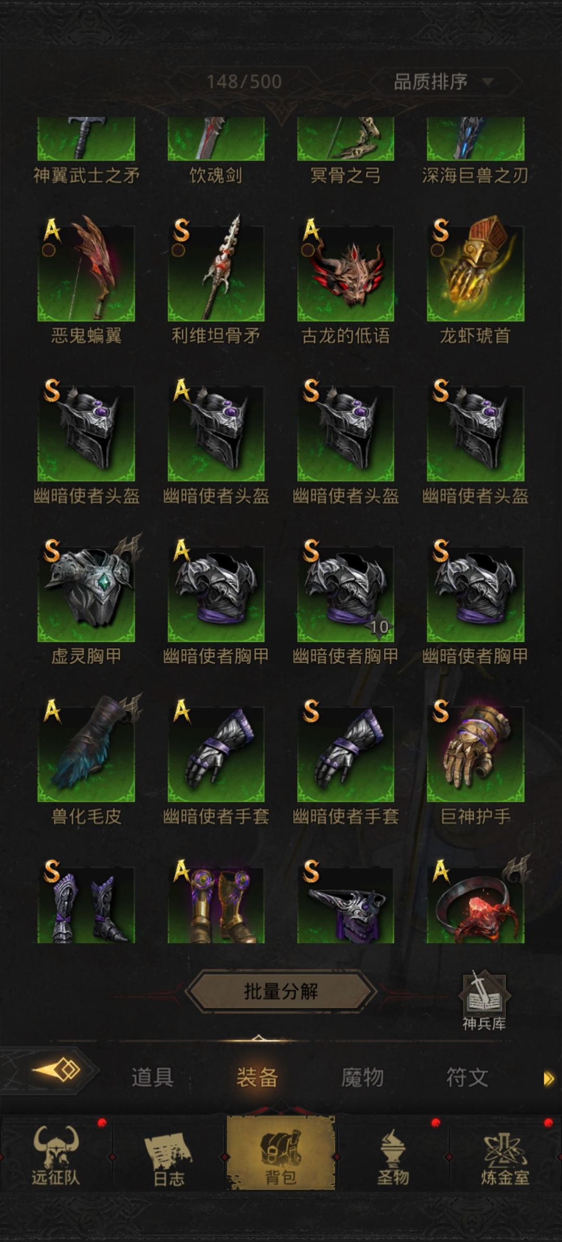Toggle selection circle on 利维坦骨矛
The height and width of the screenshot is (1242, 562).
tap(178, 250)
